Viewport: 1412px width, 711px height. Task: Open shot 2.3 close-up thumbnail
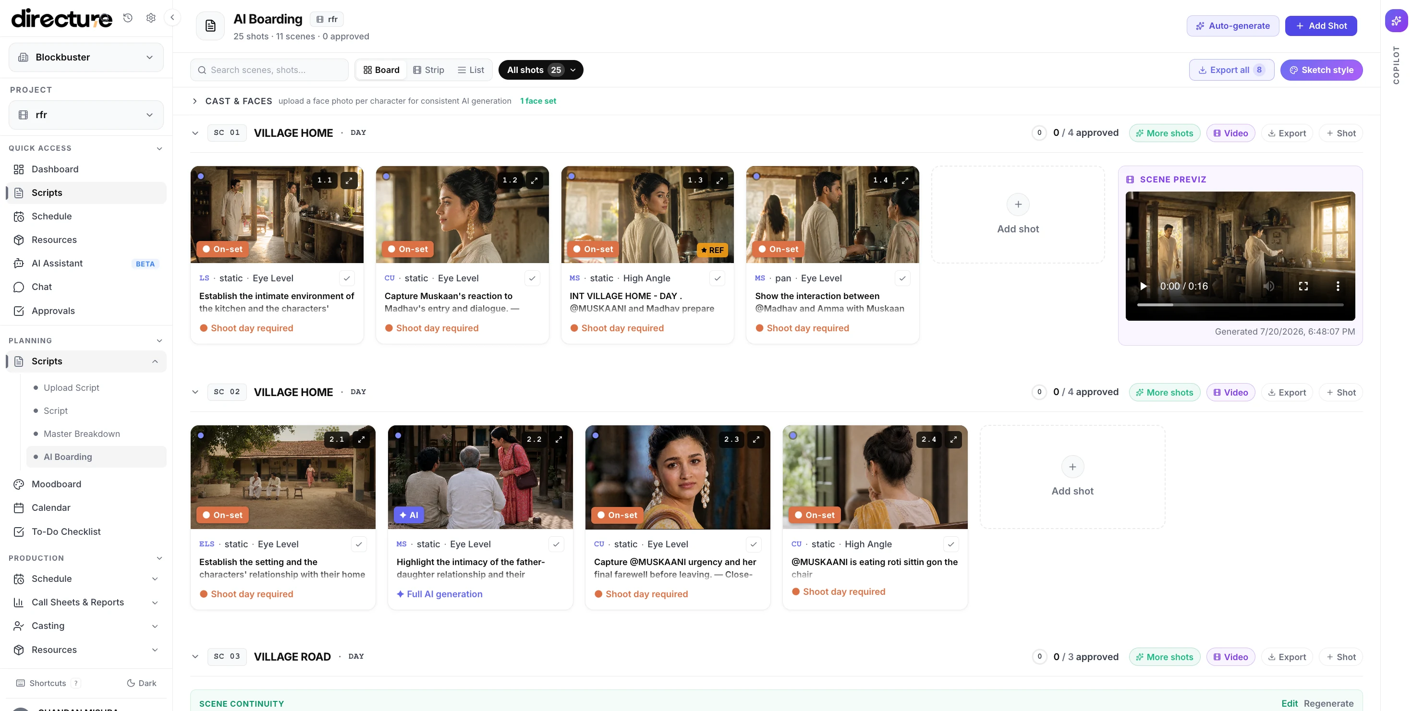pos(678,477)
